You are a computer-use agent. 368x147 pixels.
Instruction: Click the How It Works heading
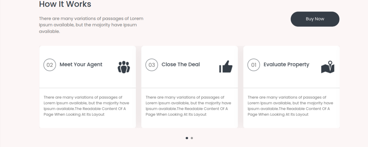tap(65, 4)
